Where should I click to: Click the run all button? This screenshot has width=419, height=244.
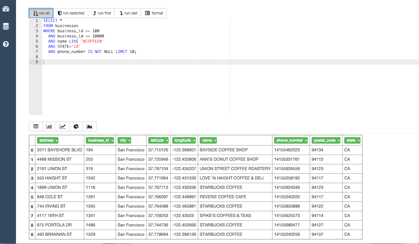point(41,13)
